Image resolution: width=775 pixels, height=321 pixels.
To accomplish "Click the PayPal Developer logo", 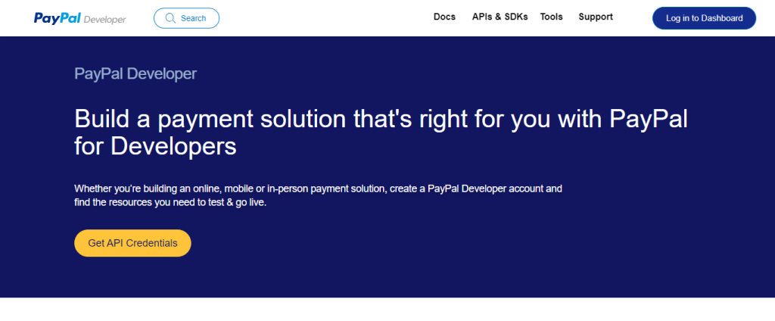I will (79, 18).
